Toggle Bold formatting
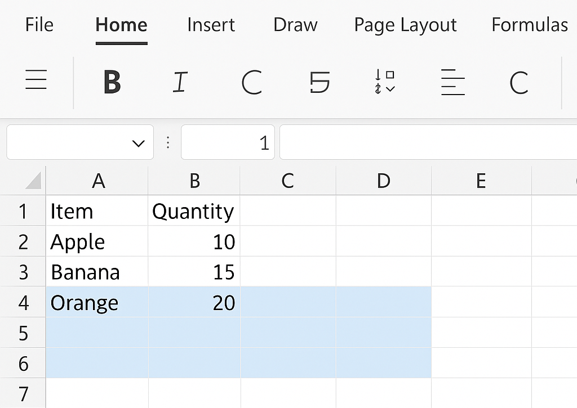 (112, 82)
